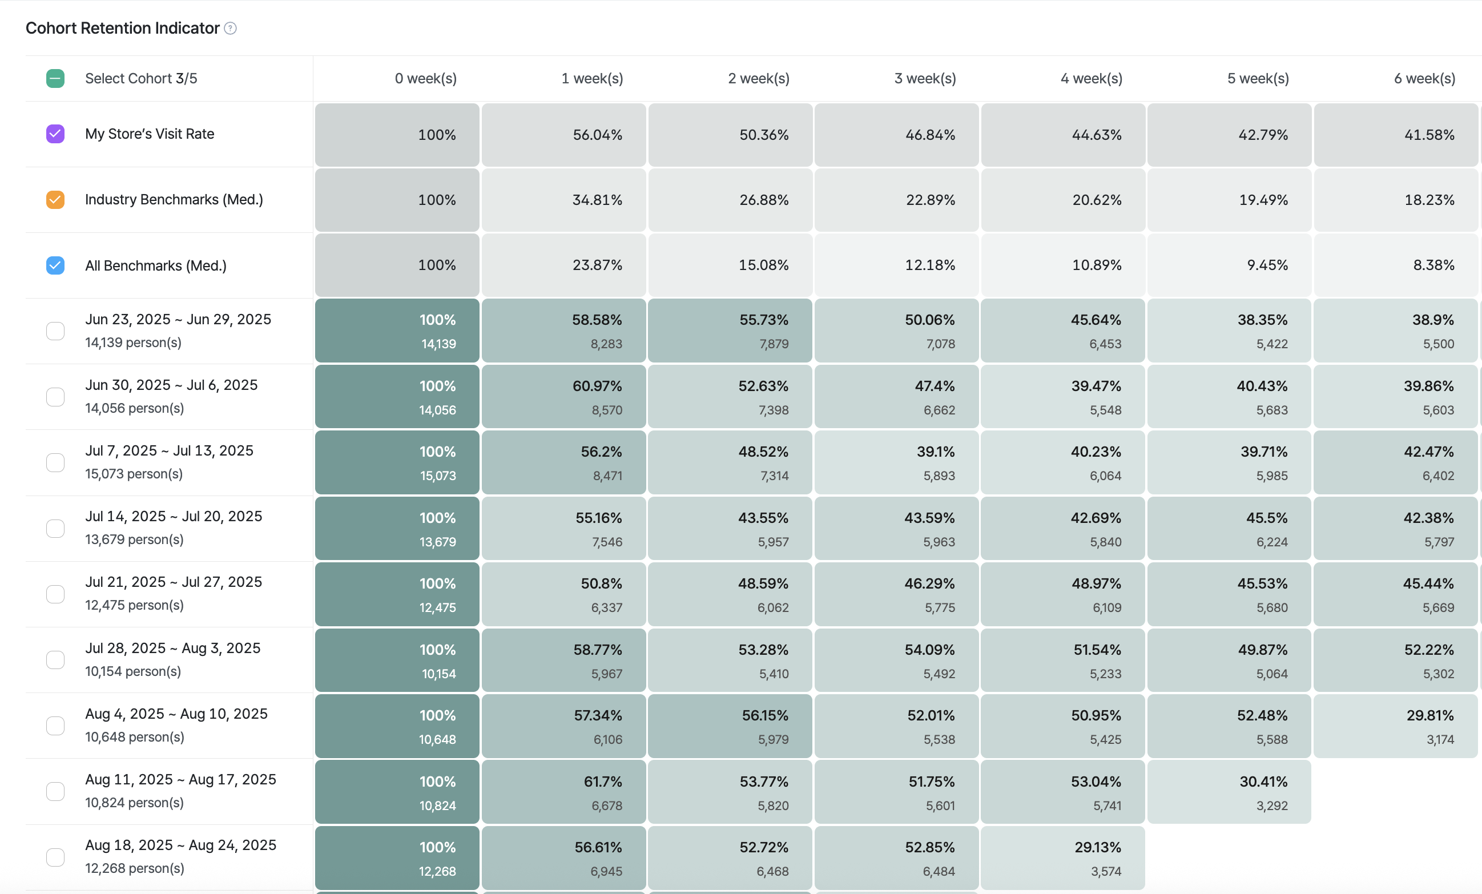Enable the Jul 21 – Jul 27 cohort checkbox
Image resolution: width=1482 pixels, height=894 pixels.
click(x=55, y=594)
